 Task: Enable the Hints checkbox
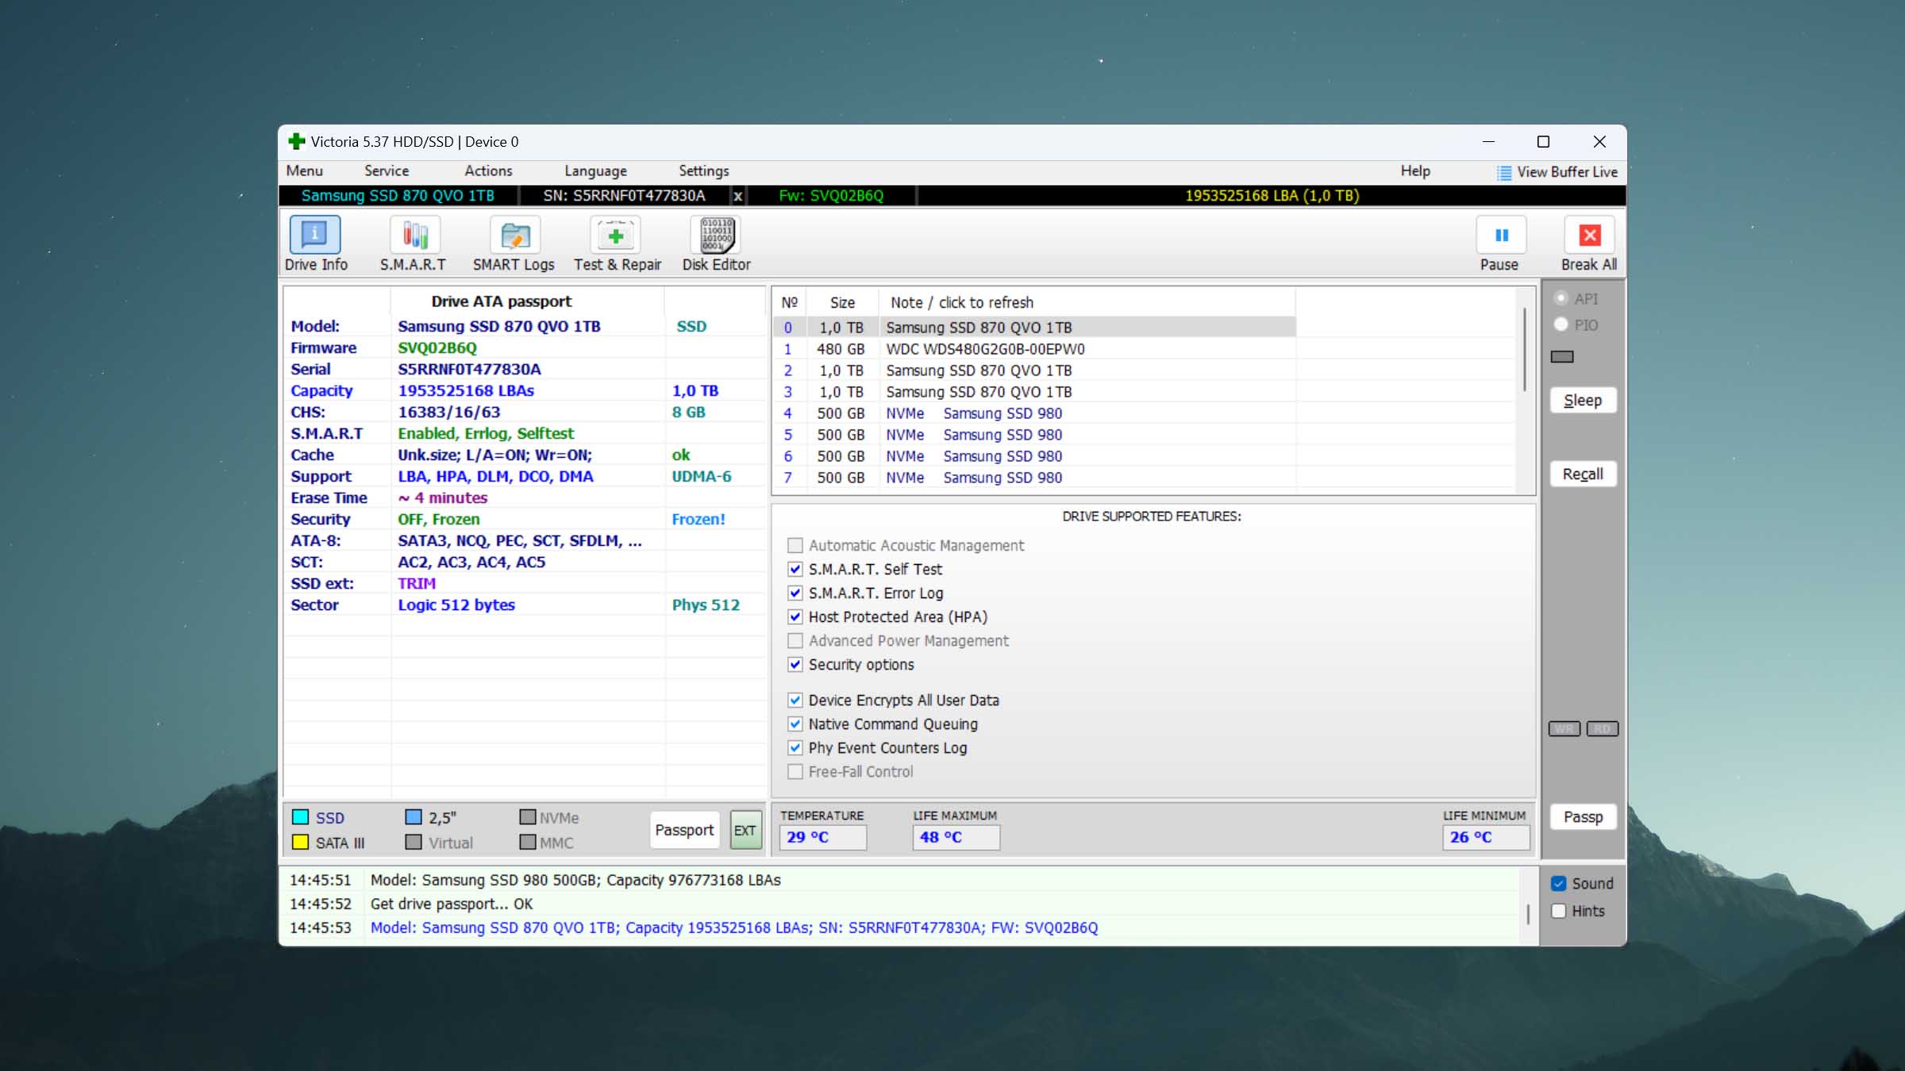coord(1558,911)
